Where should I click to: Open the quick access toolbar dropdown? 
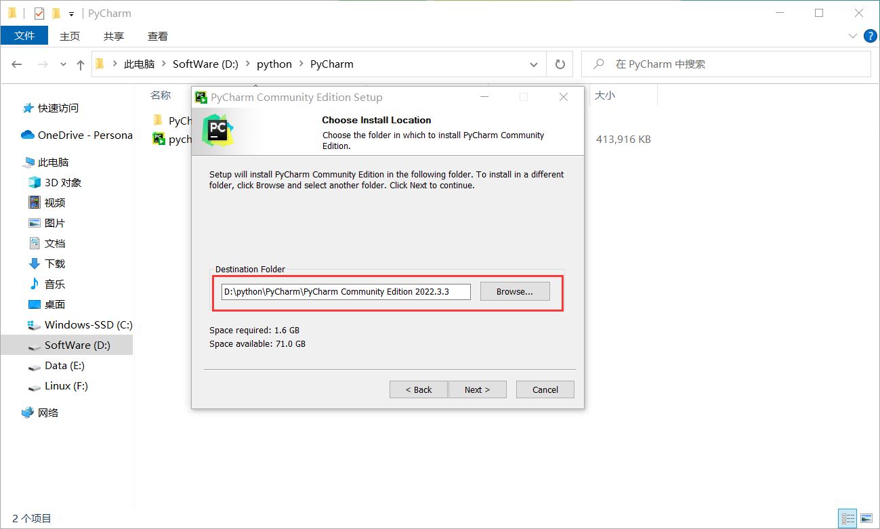71,14
